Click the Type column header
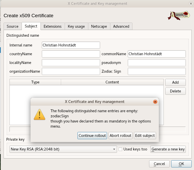The width and height of the screenshot is (194, 170). 35,82
